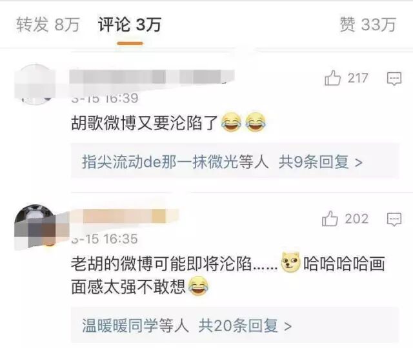413x348 pixels.
Task: Tap the first commenter's blurred username
Action: [x=152, y=77]
